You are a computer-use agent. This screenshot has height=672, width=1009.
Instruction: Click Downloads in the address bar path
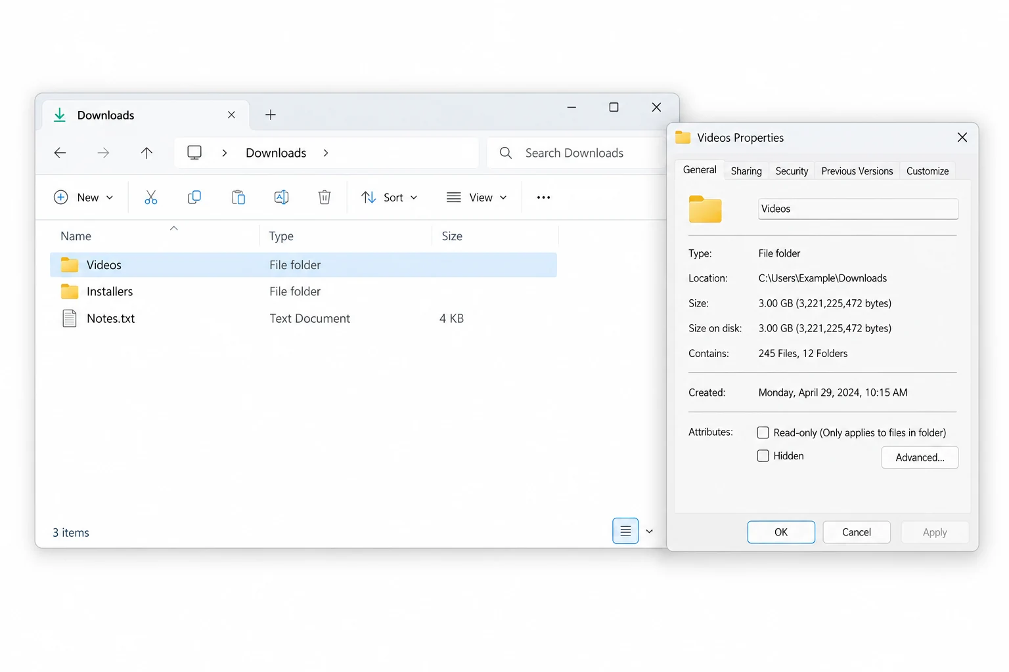coord(276,153)
